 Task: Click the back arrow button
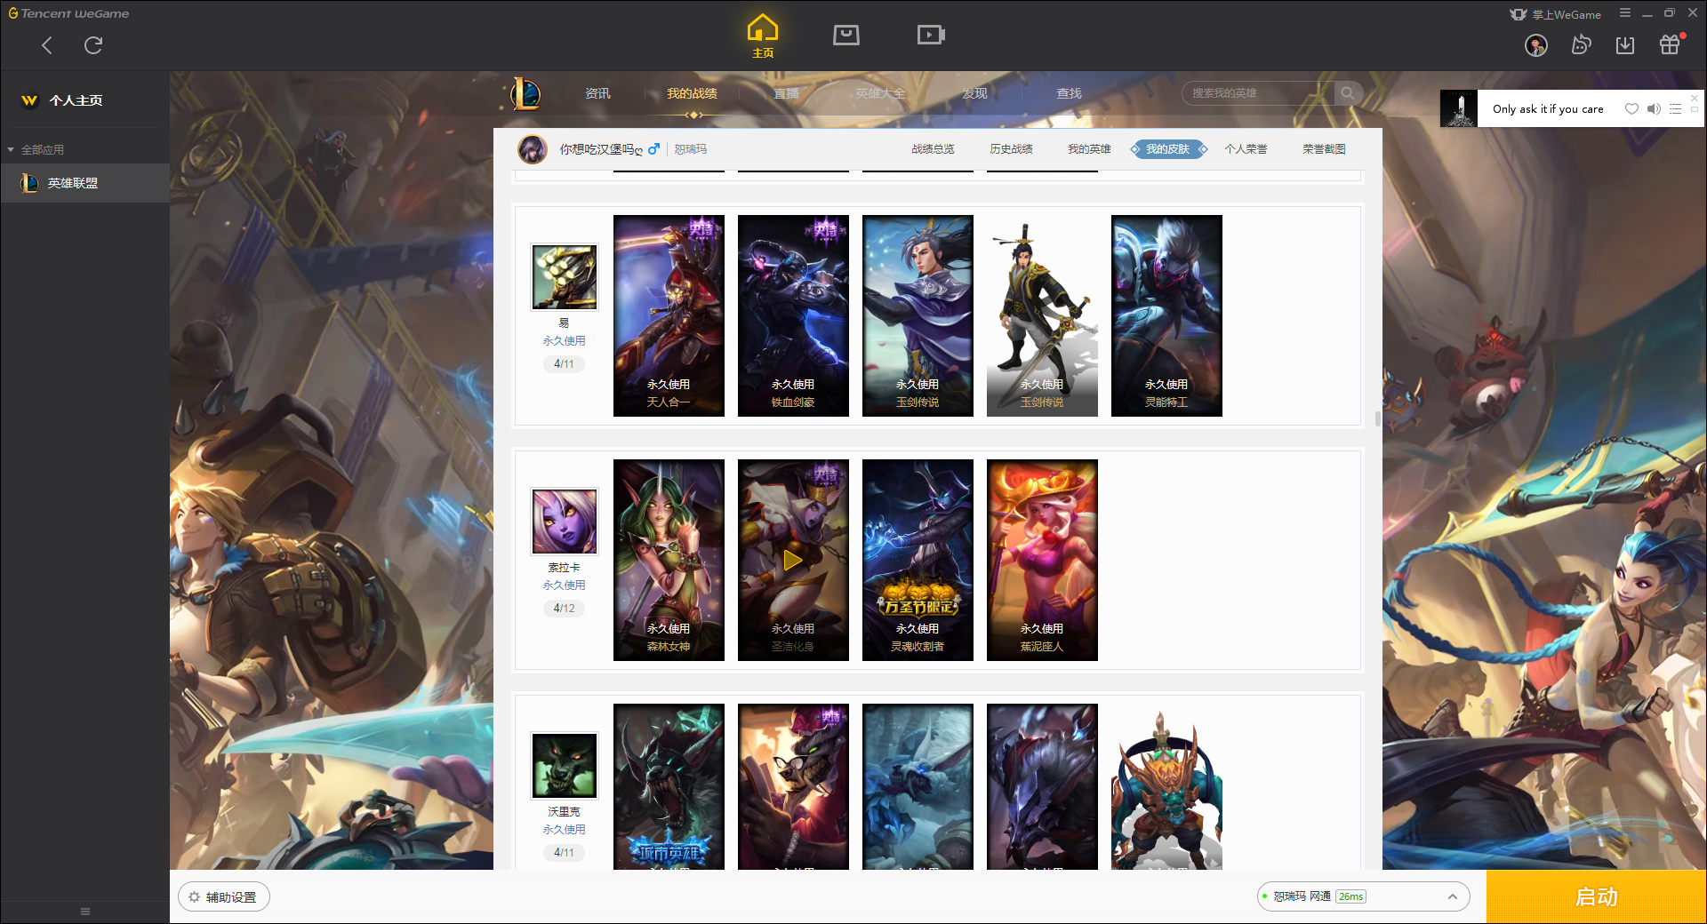[x=47, y=45]
